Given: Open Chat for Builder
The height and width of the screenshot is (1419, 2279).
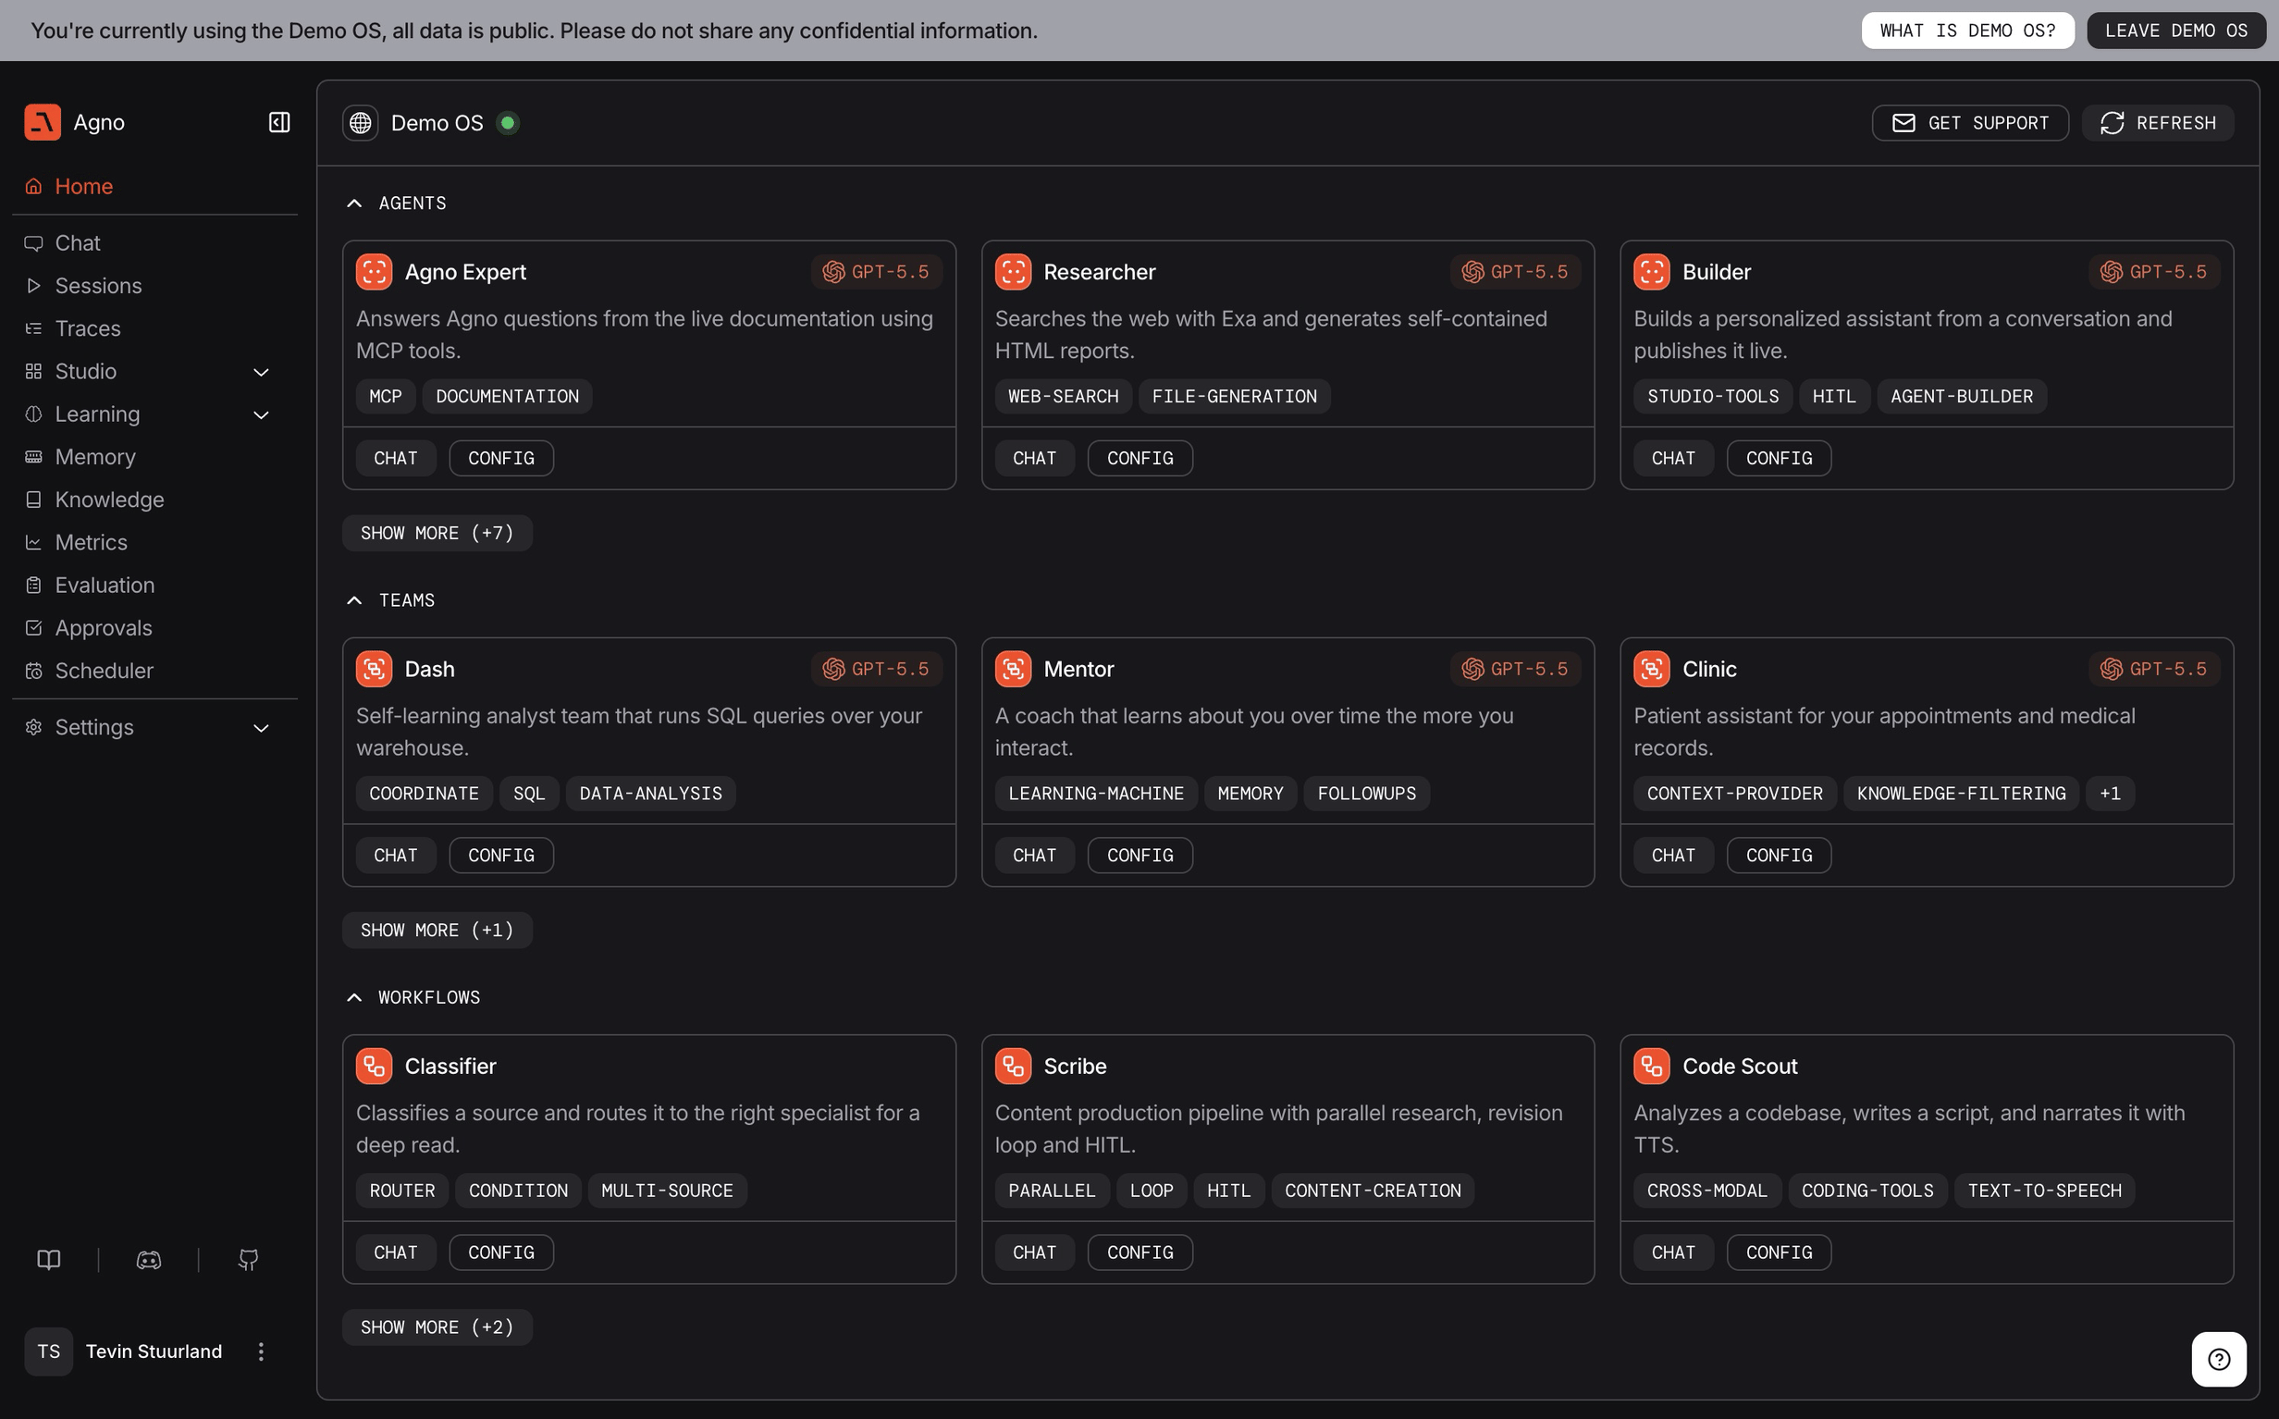Looking at the screenshot, I should pos(1673,458).
